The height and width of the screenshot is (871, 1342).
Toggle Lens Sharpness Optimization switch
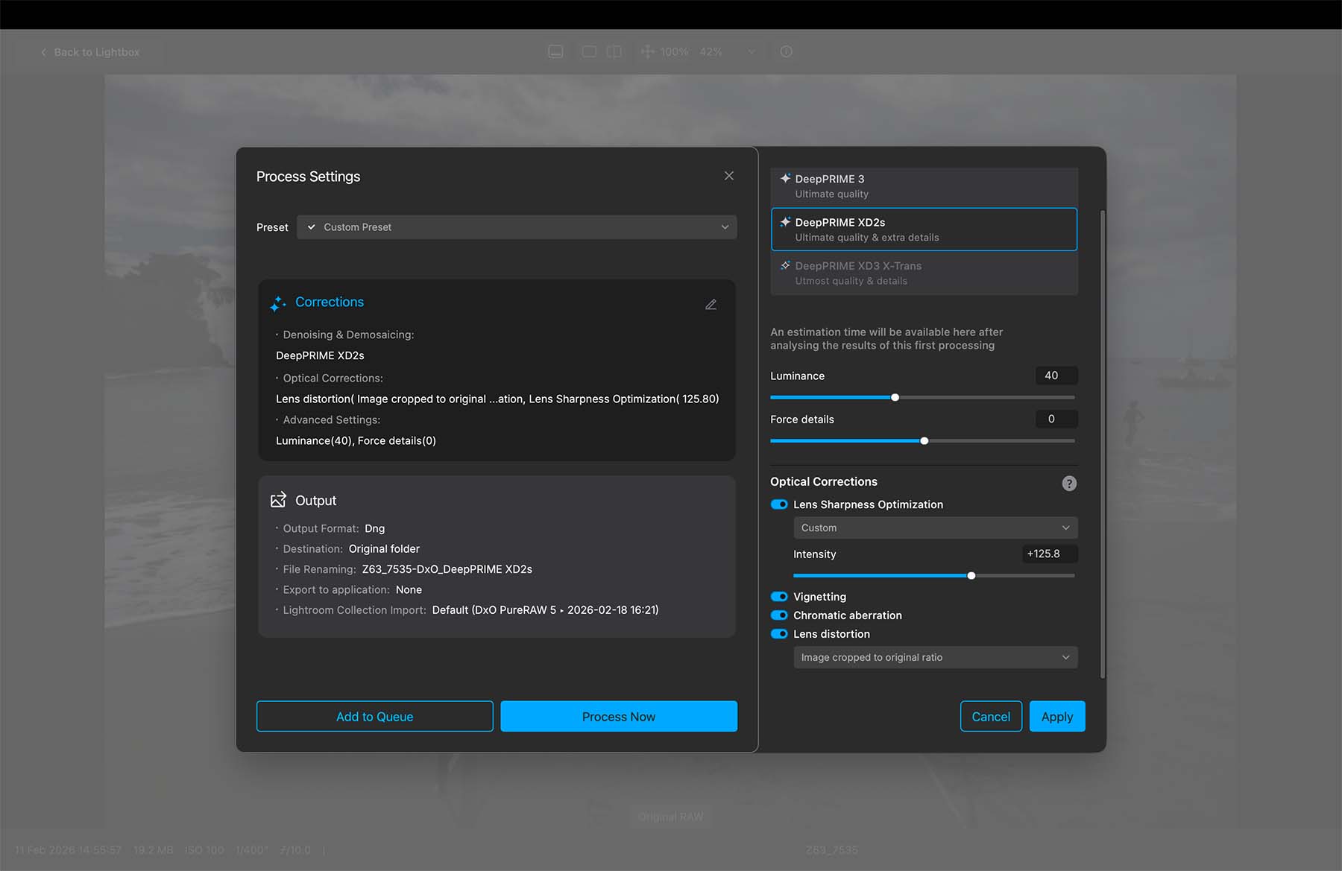pyautogui.click(x=779, y=504)
